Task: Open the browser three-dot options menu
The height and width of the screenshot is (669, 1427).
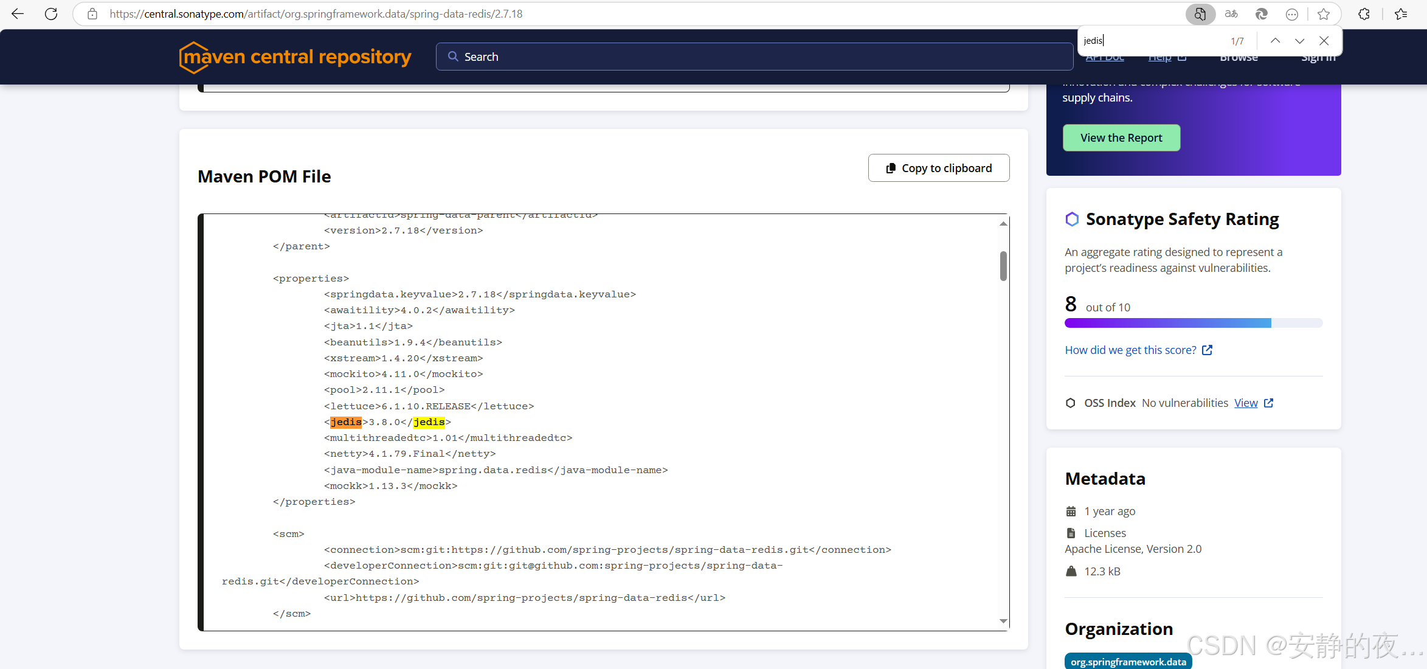Action: pos(1291,13)
